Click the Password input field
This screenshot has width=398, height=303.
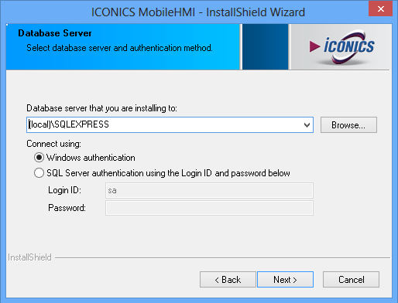point(209,208)
